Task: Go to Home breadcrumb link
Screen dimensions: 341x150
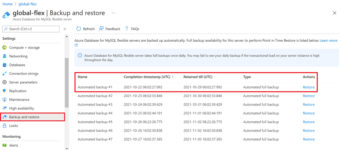Action: (8, 4)
